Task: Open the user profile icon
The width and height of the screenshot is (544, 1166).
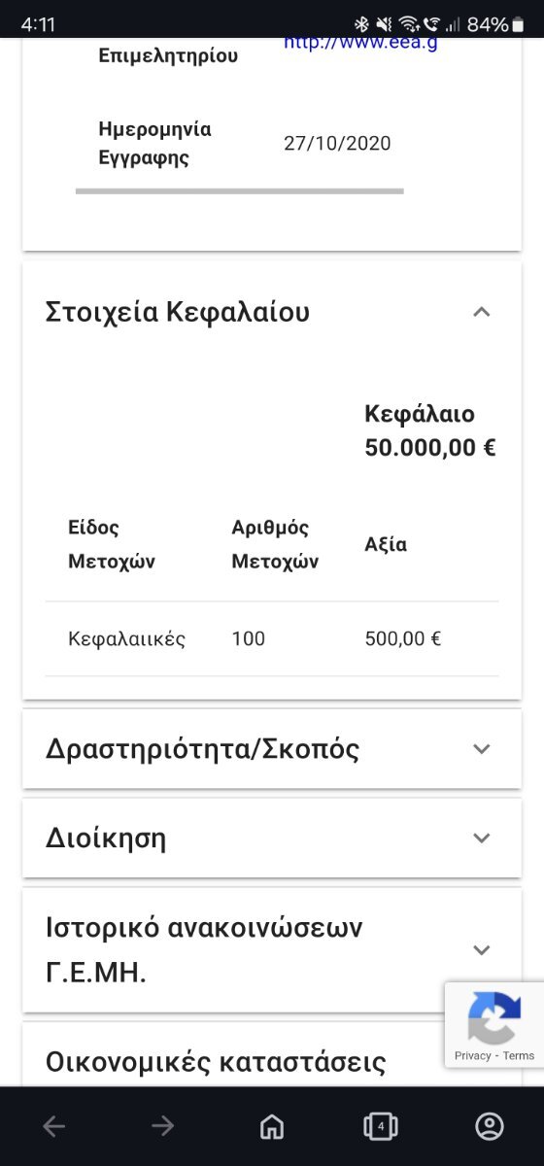Action: [490, 1126]
